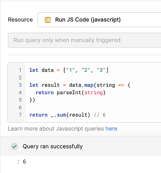Click the blue colon before result
The width and height of the screenshot is (161, 173).
coord(19,162)
